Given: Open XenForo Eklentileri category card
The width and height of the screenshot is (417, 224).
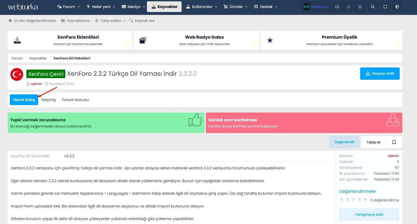Looking at the screenshot, I should coord(70,40).
